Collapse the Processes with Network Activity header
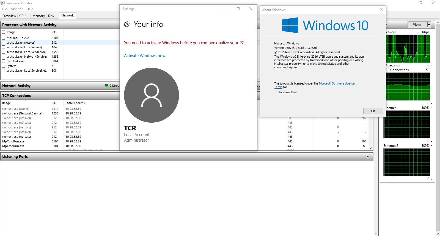Screen dimensions: 440x236 coord(60,25)
